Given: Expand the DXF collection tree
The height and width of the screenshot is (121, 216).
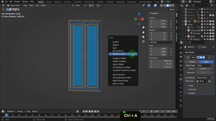Looking at the screenshot, I should (183, 22).
